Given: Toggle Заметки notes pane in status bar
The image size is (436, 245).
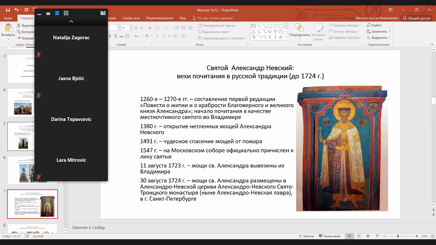Looking at the screenshot, I should (x=306, y=236).
